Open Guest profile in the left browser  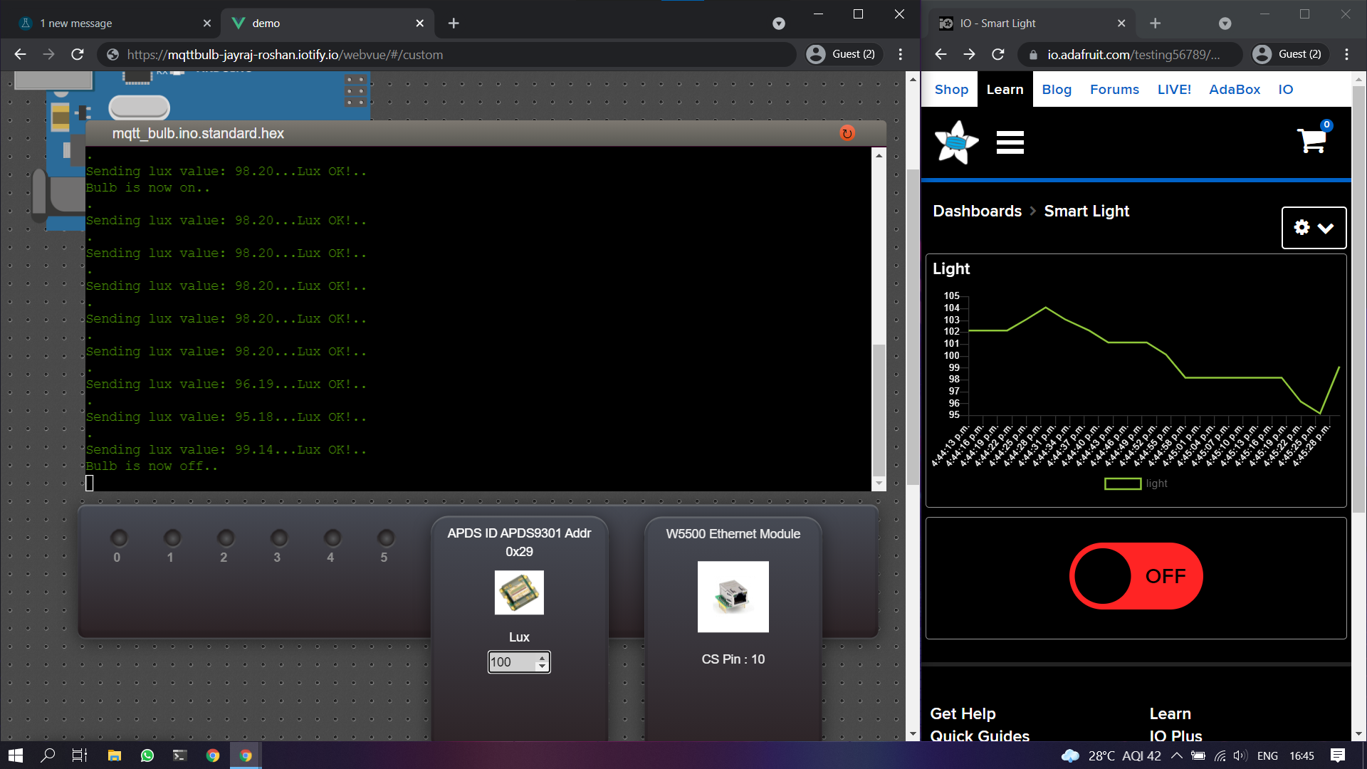[x=844, y=54]
